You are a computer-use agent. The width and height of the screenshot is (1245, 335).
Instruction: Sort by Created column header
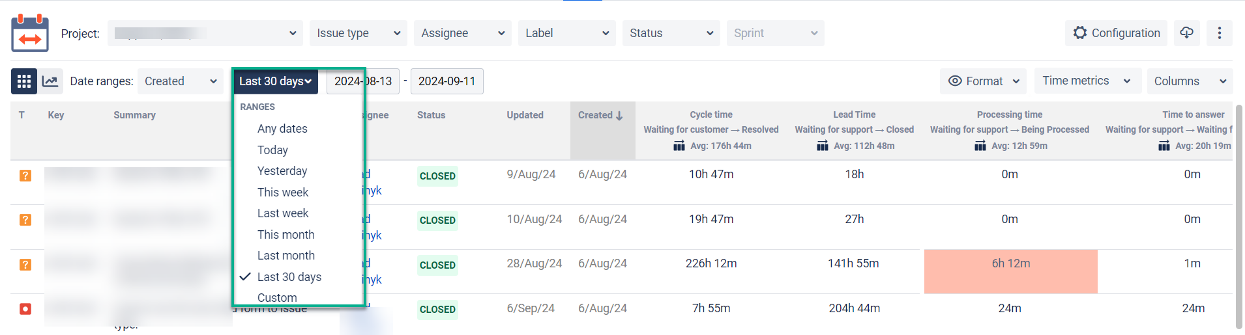tap(601, 115)
